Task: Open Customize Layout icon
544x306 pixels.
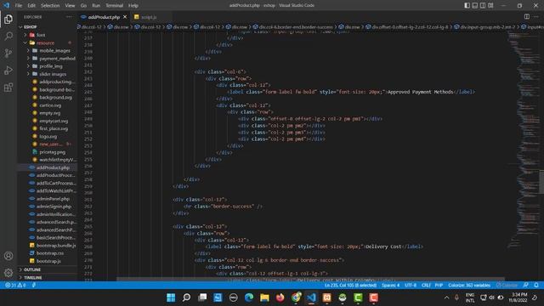Action: pyautogui.click(x=490, y=5)
